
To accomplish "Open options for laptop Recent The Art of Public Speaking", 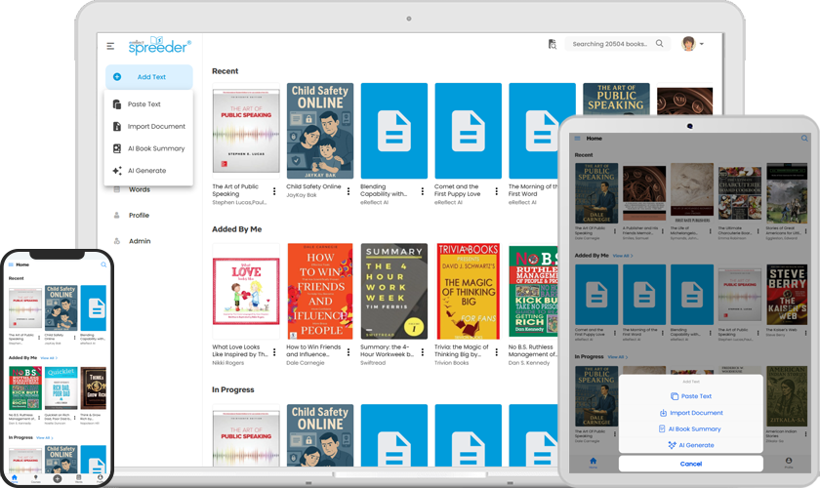I will (274, 191).
